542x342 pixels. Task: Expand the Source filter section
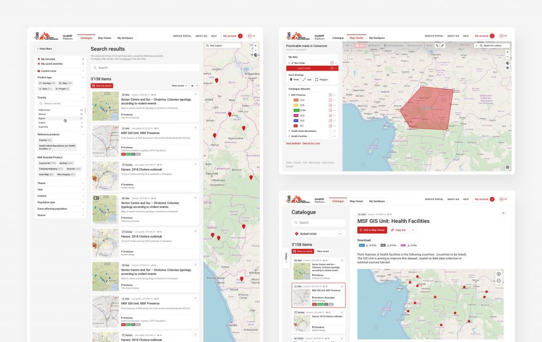(x=60, y=215)
